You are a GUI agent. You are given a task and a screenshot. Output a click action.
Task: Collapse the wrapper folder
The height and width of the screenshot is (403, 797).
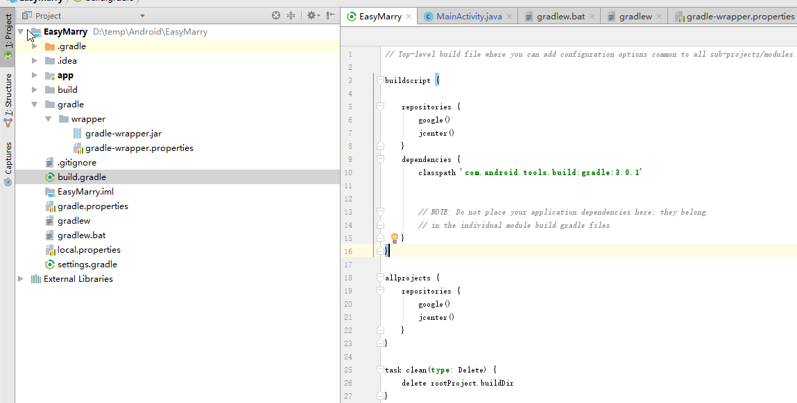tap(48, 118)
